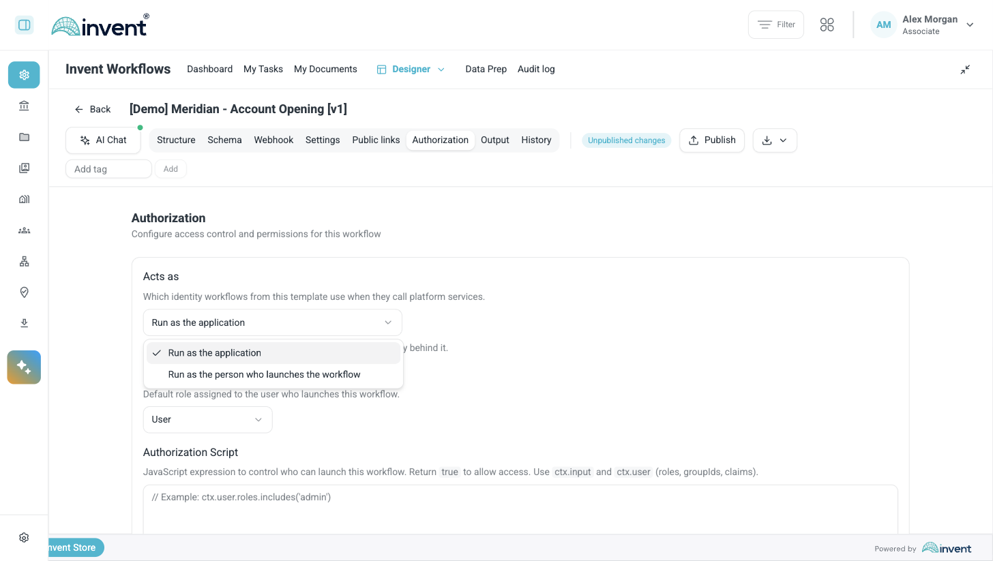This screenshot has width=993, height=561.
Task: Click the AM user avatar
Action: click(883, 25)
